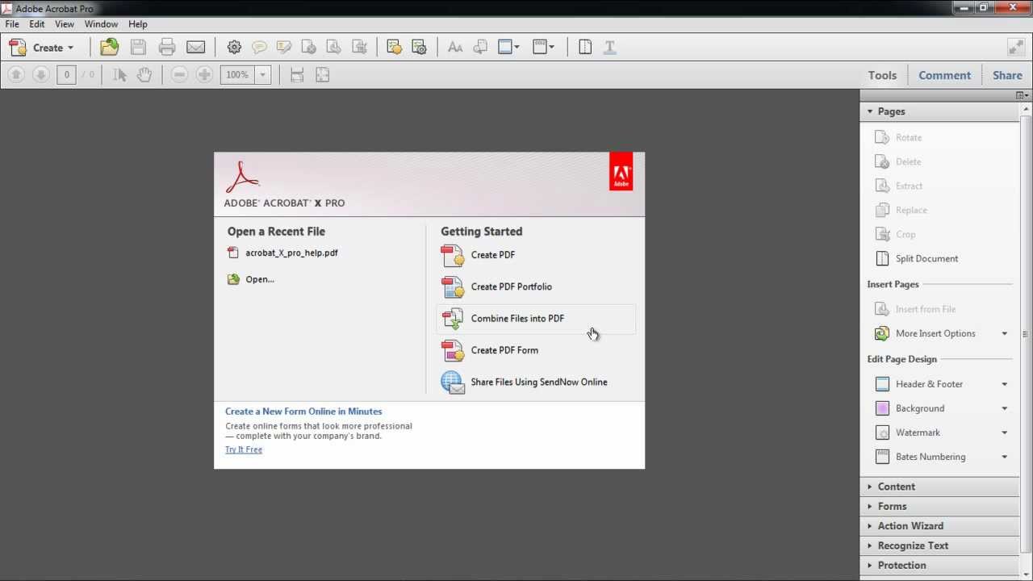
Task: Open More Insert Options dropdown
Action: click(x=1005, y=333)
